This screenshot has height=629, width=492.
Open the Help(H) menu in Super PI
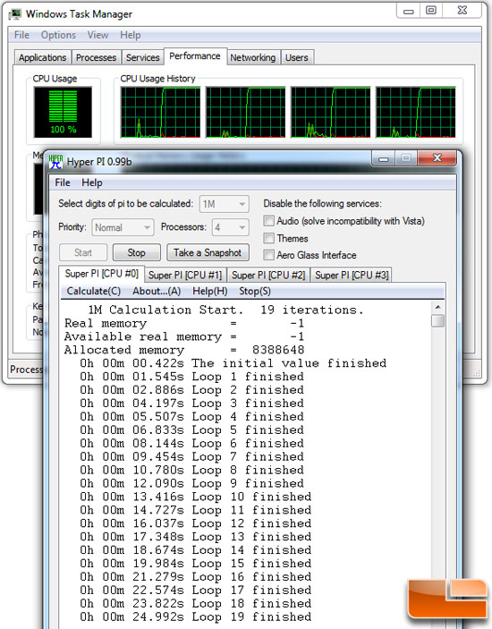(209, 291)
